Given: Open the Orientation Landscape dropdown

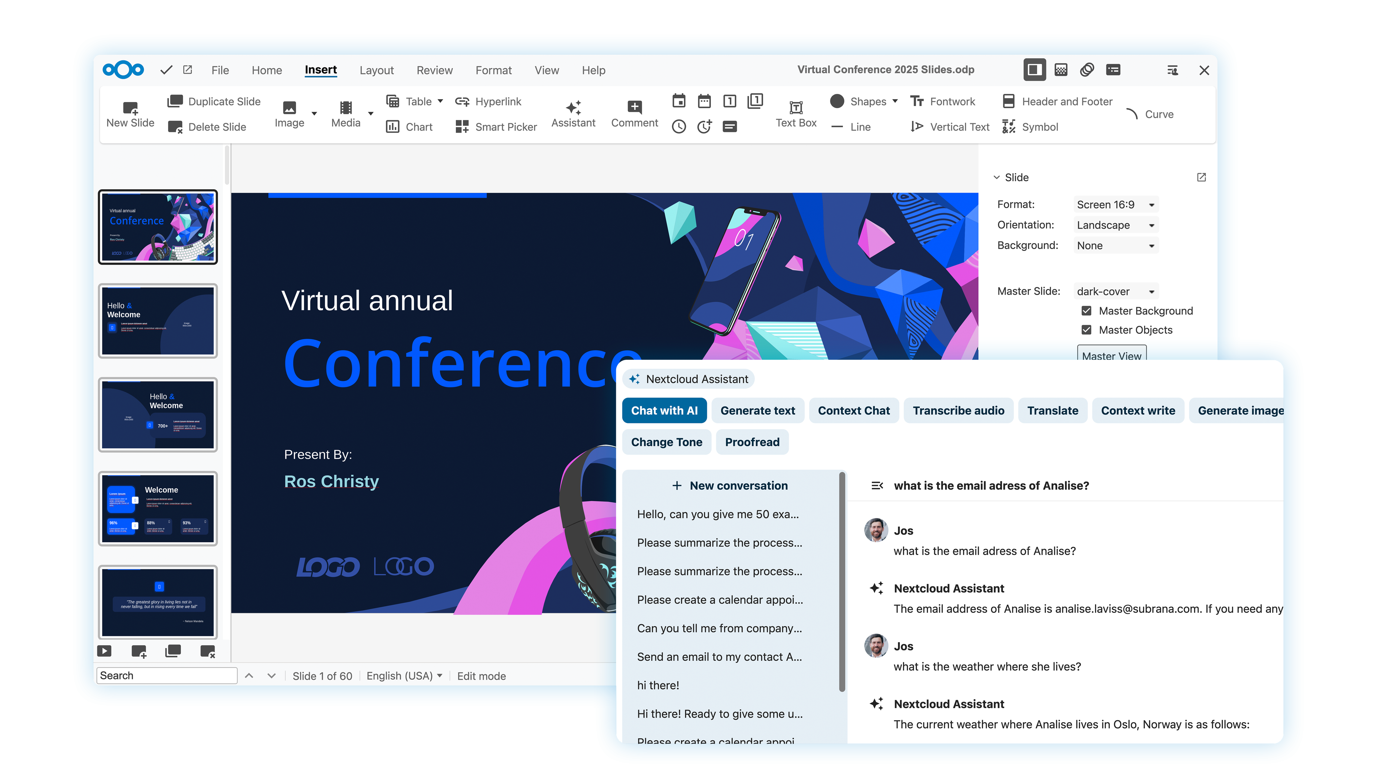Looking at the screenshot, I should click(1116, 225).
